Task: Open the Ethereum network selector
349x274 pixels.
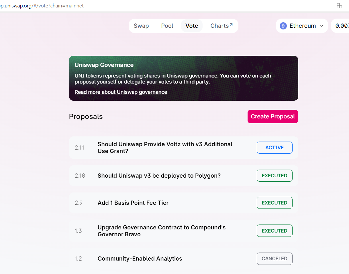Action: pos(302,26)
